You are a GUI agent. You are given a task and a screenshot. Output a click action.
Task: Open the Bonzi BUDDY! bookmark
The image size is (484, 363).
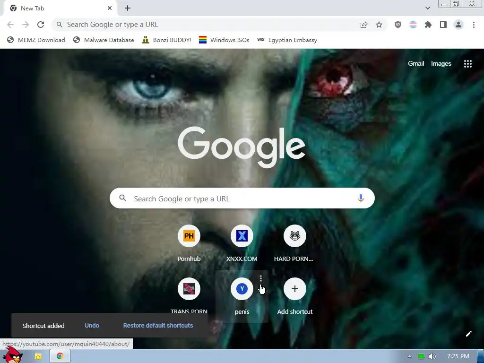167,40
